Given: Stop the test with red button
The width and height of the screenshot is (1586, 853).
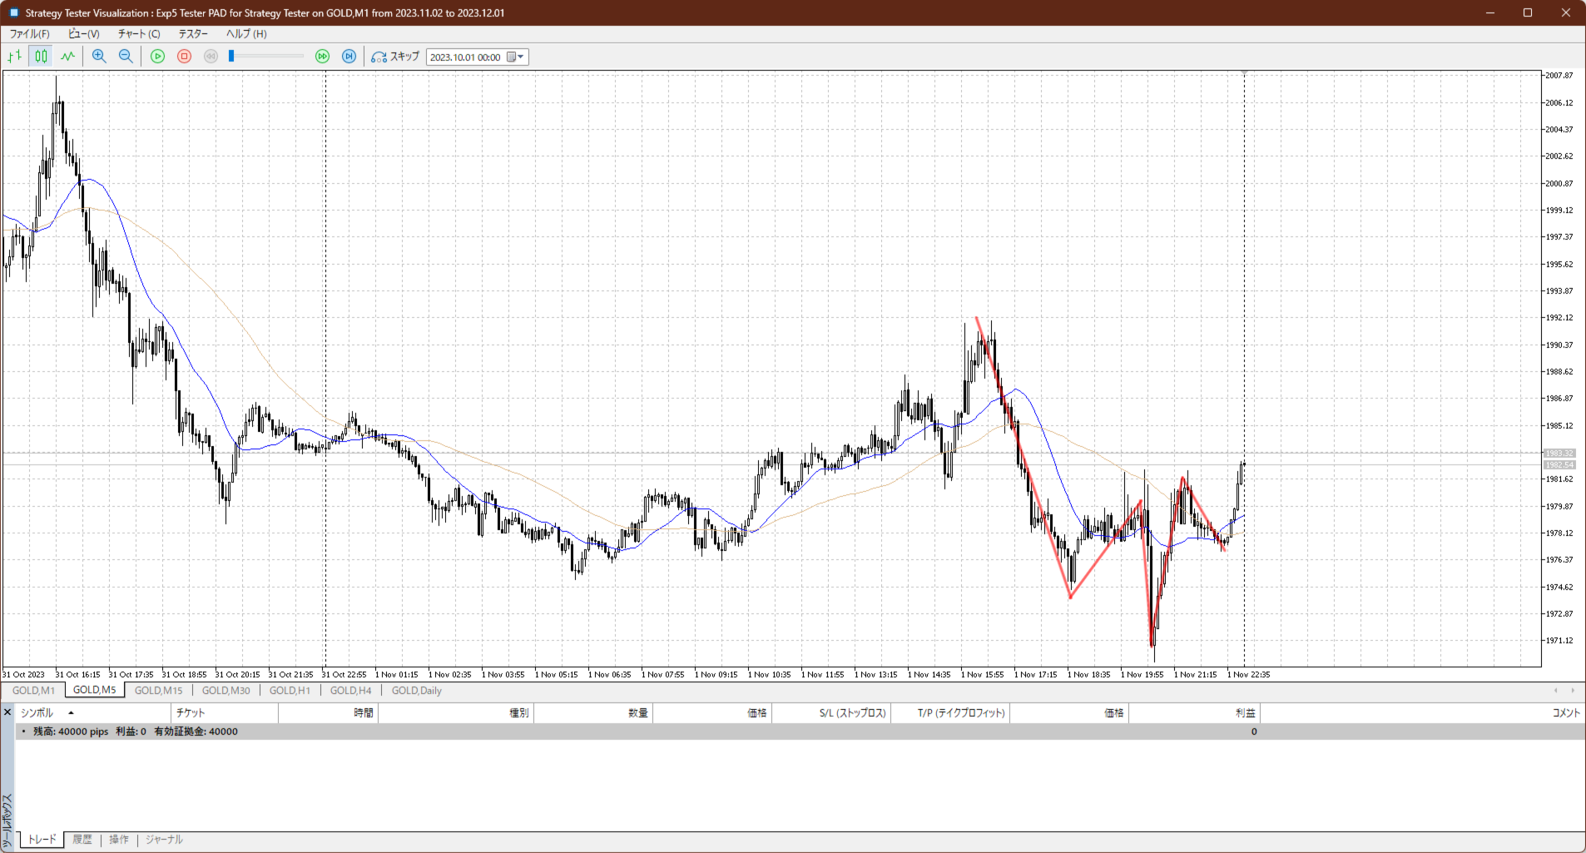Looking at the screenshot, I should (185, 57).
